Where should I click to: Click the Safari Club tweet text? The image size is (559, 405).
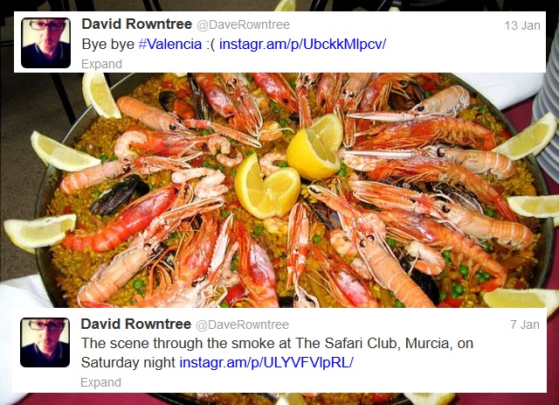[277, 353]
